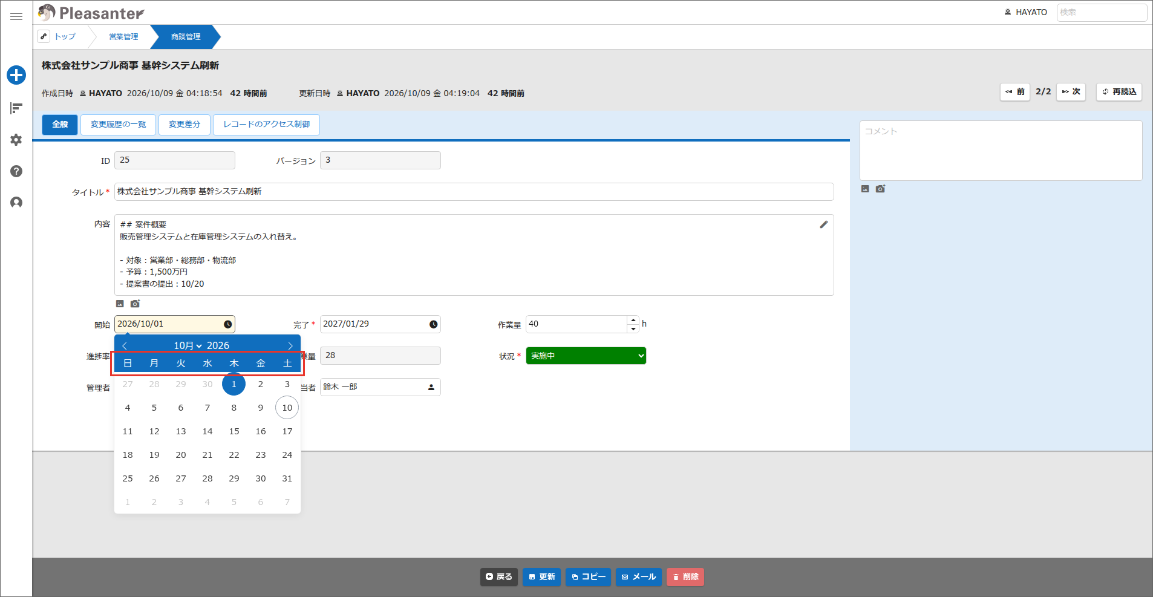Viewport: 1153px width, 597px height.
Task: Click the メール button
Action: coord(639,577)
